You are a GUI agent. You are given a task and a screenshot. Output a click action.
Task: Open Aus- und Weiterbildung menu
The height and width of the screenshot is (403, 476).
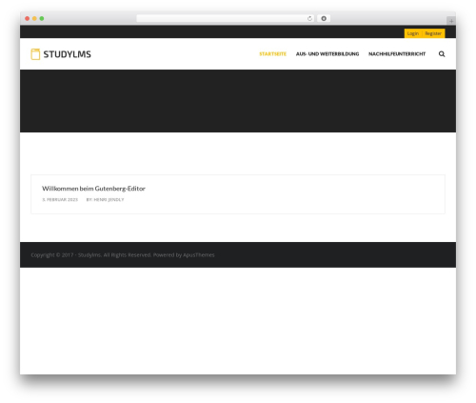327,54
